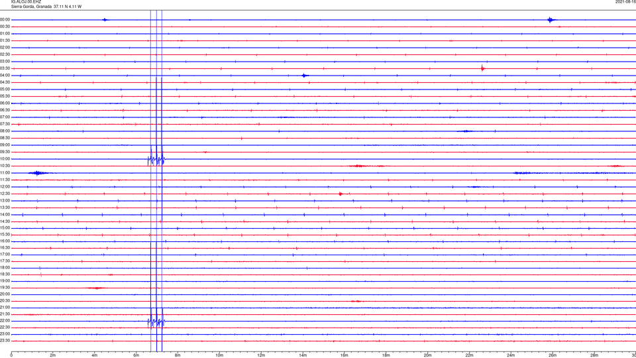Pick the 18m axis tick label

386,355
